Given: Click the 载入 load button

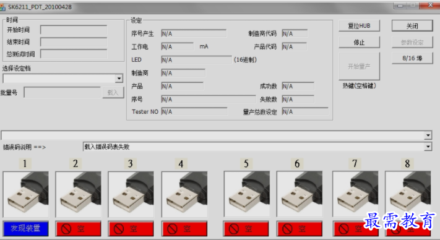Looking at the screenshot, I should [x=113, y=93].
